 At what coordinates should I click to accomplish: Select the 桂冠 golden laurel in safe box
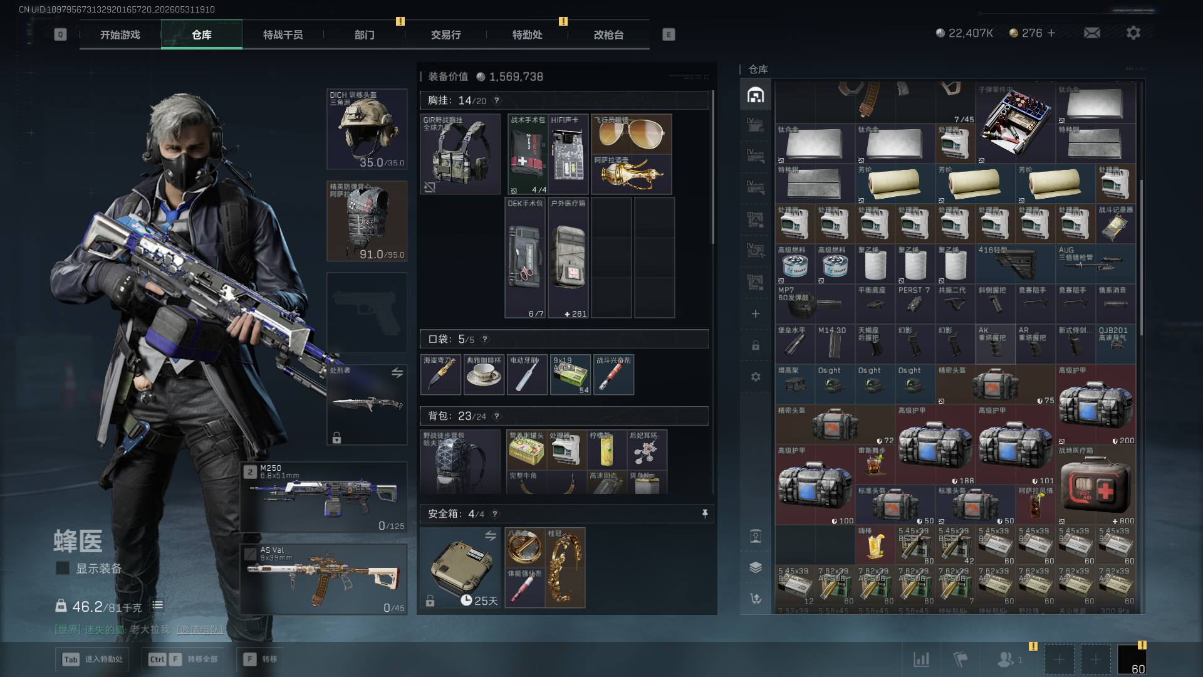(565, 568)
